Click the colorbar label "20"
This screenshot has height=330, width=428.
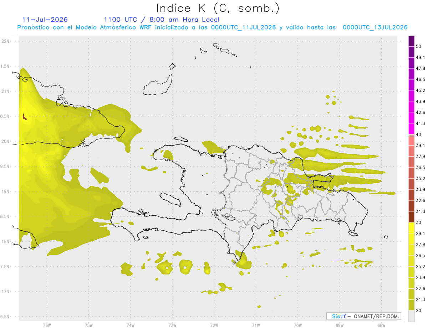(x=419, y=311)
